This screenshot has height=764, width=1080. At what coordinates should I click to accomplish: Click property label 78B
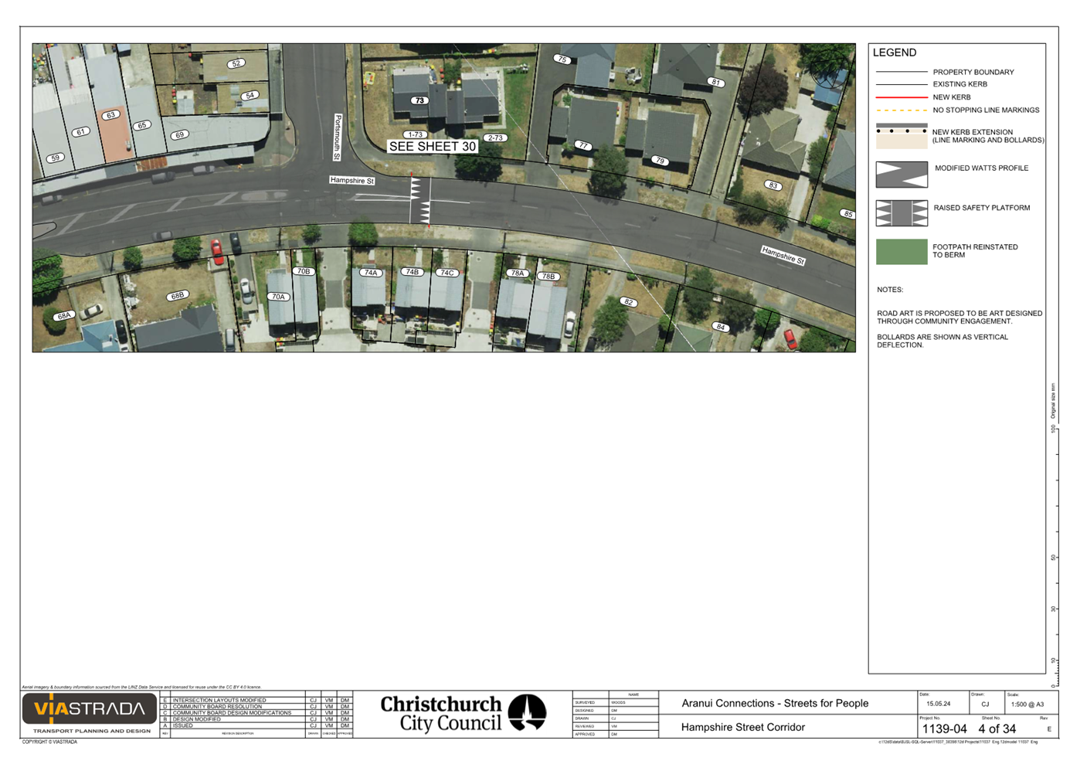point(548,276)
